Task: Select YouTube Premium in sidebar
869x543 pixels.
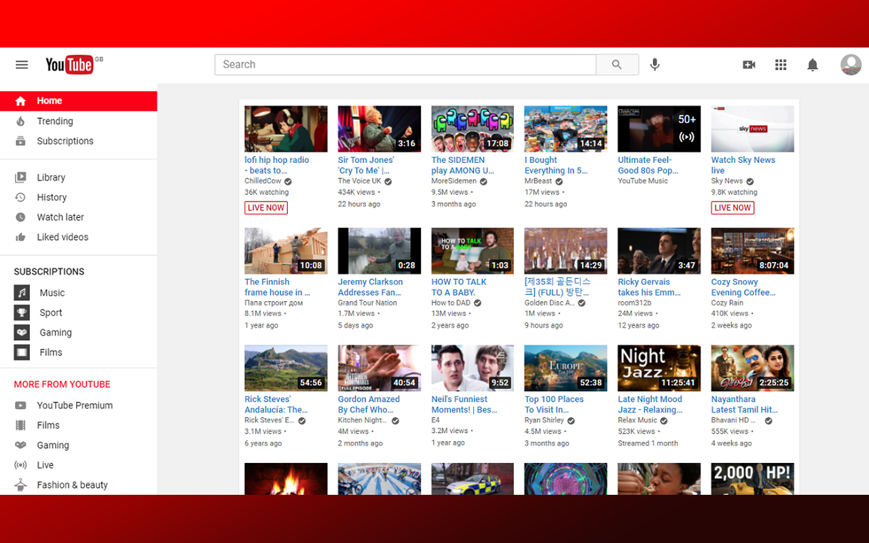Action: tap(75, 405)
